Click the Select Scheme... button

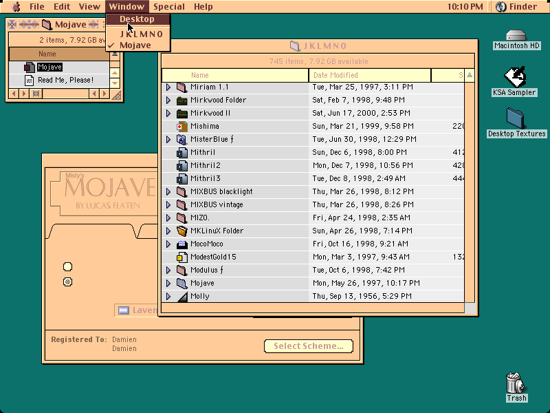coord(308,346)
